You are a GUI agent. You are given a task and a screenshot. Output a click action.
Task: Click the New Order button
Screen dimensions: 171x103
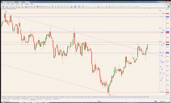point(29,6)
